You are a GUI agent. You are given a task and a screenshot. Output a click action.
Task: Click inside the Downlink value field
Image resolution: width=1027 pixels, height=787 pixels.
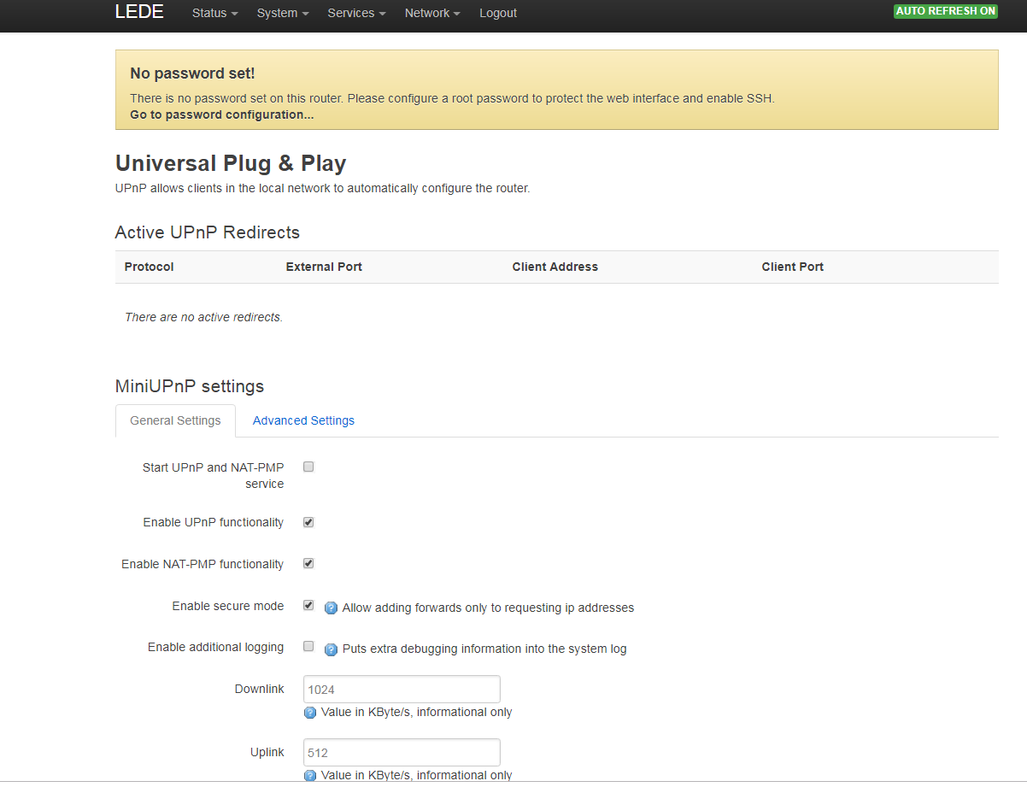point(401,689)
